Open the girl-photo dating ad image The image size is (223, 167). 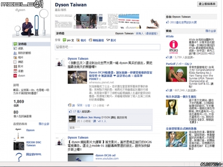(x=172, y=107)
